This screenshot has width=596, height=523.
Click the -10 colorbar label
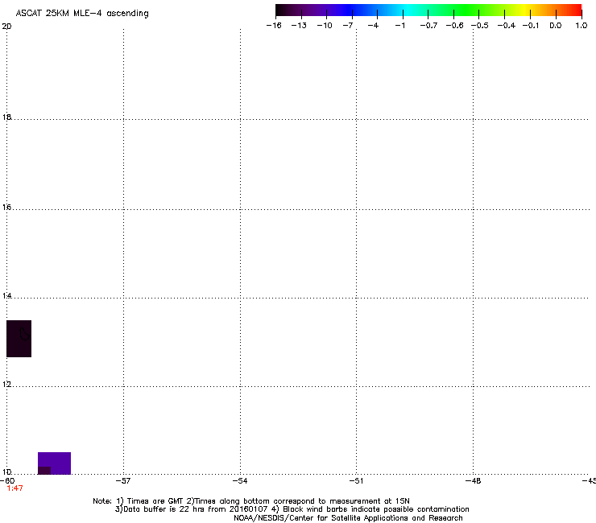pos(325,26)
